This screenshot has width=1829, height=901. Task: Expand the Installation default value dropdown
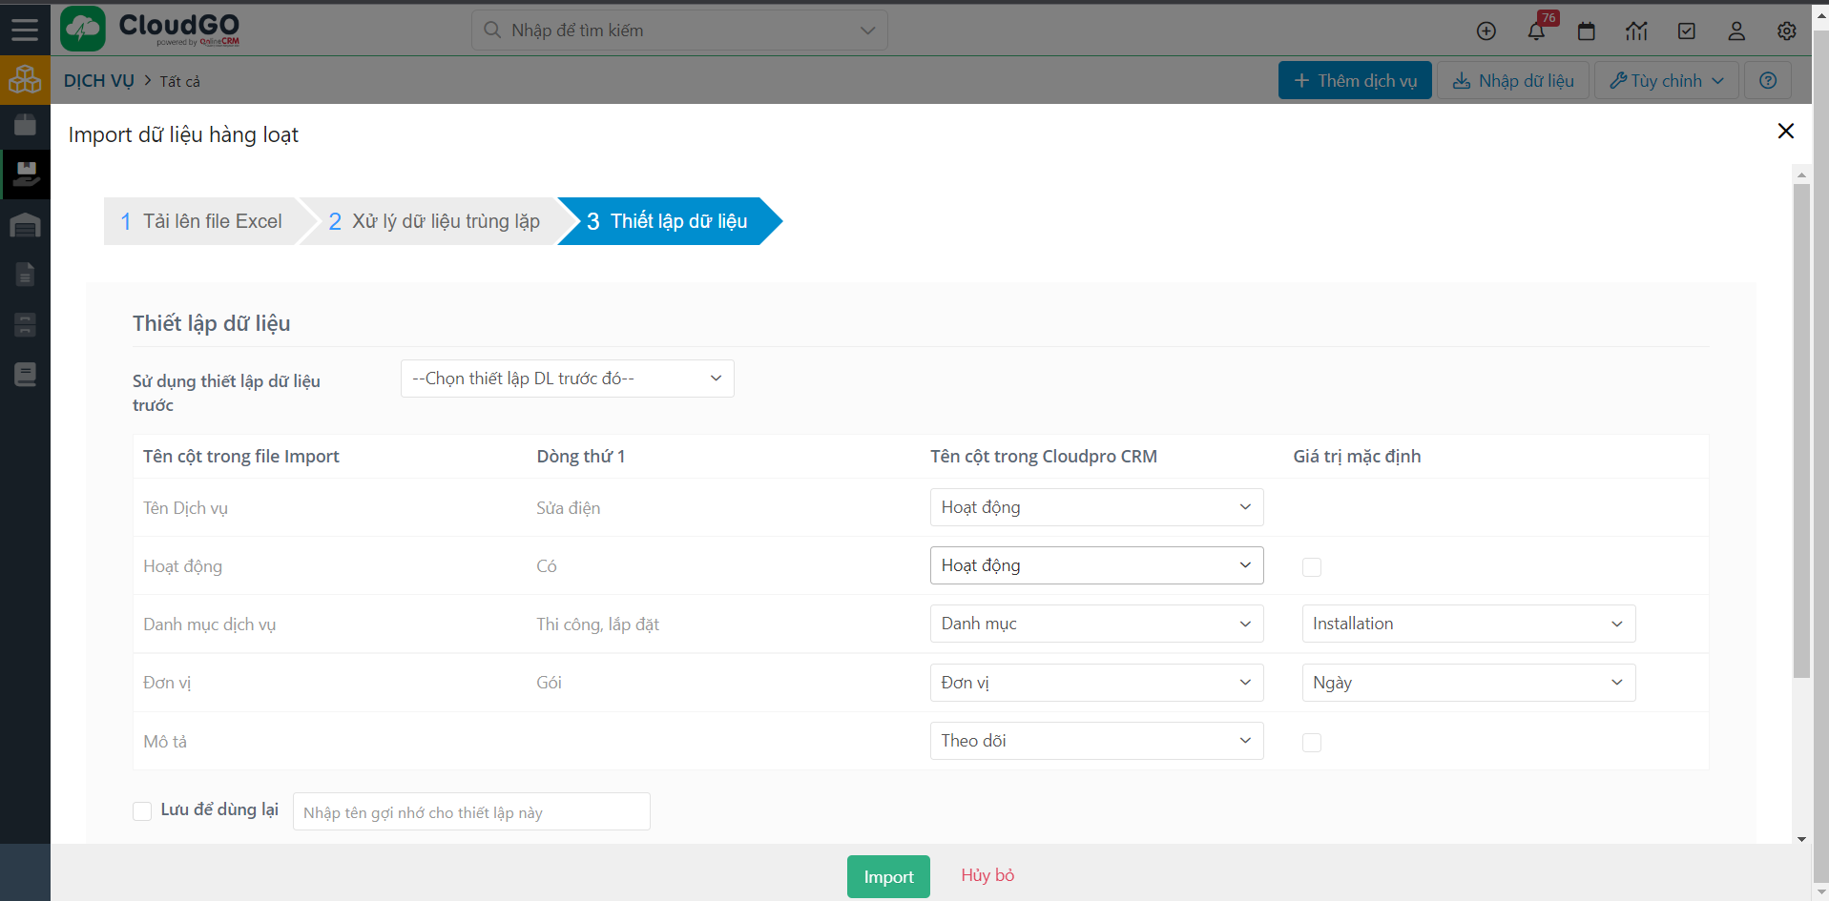pos(1467,624)
